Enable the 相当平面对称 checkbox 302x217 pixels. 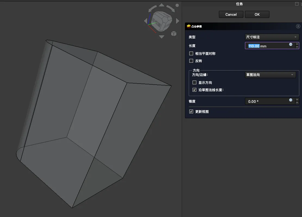(191, 54)
